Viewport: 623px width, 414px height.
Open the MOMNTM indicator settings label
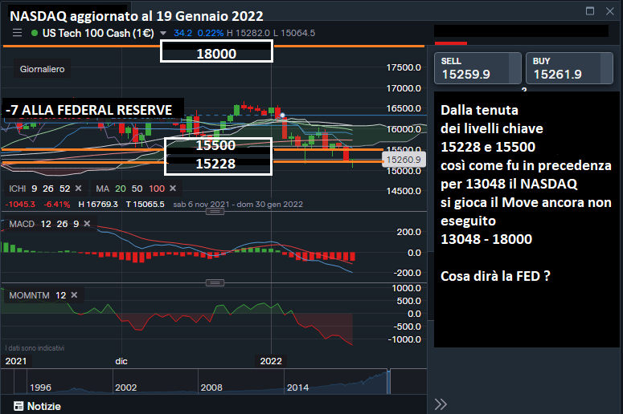pos(30,295)
